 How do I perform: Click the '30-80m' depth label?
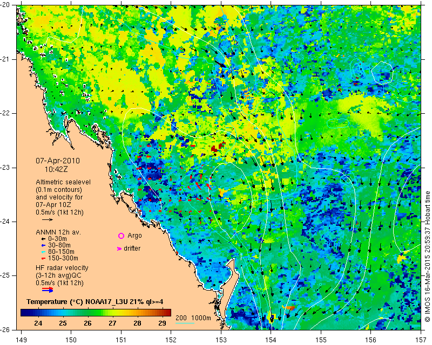click(x=59, y=245)
